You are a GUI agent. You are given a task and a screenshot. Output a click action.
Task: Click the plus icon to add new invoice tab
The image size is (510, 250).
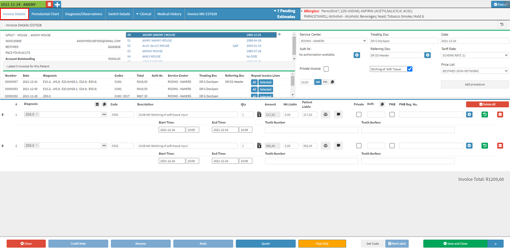click(57, 4)
